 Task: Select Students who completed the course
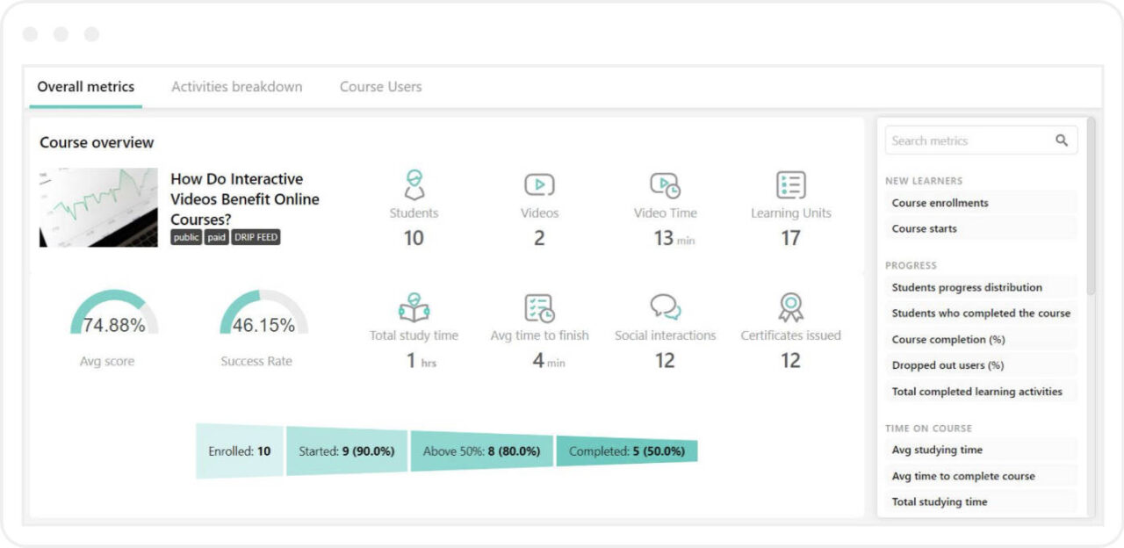[980, 313]
